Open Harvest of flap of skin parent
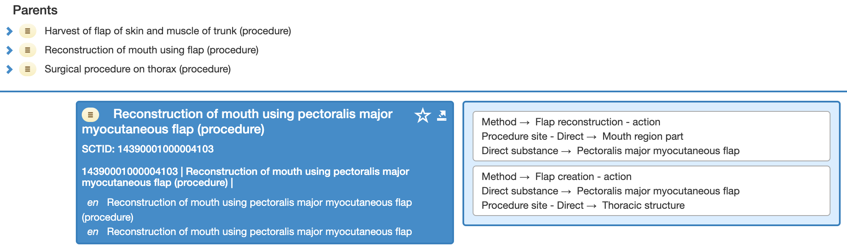Screen dimensions: 847x249 pyautogui.click(x=168, y=31)
